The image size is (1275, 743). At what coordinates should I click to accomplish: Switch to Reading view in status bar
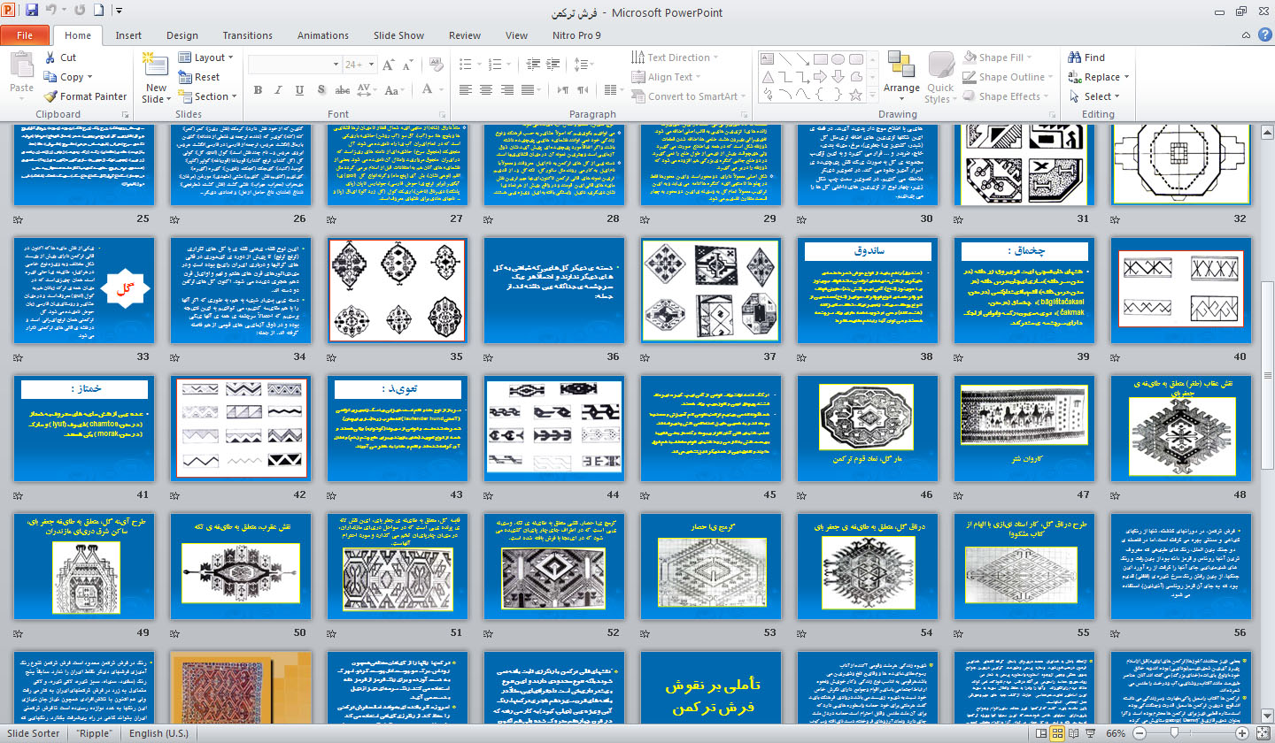1072,733
